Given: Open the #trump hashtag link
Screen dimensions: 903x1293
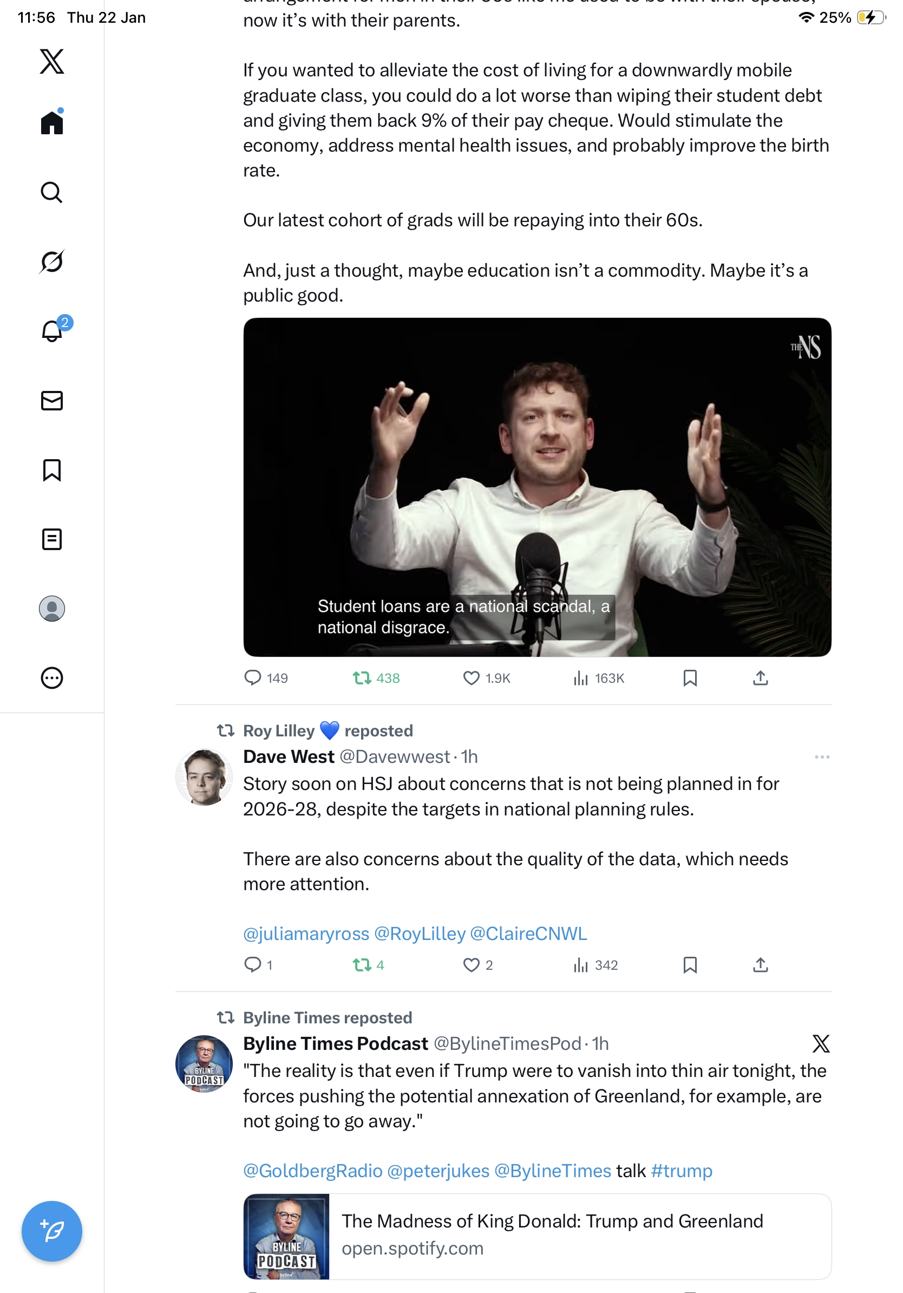Looking at the screenshot, I should [x=681, y=1170].
